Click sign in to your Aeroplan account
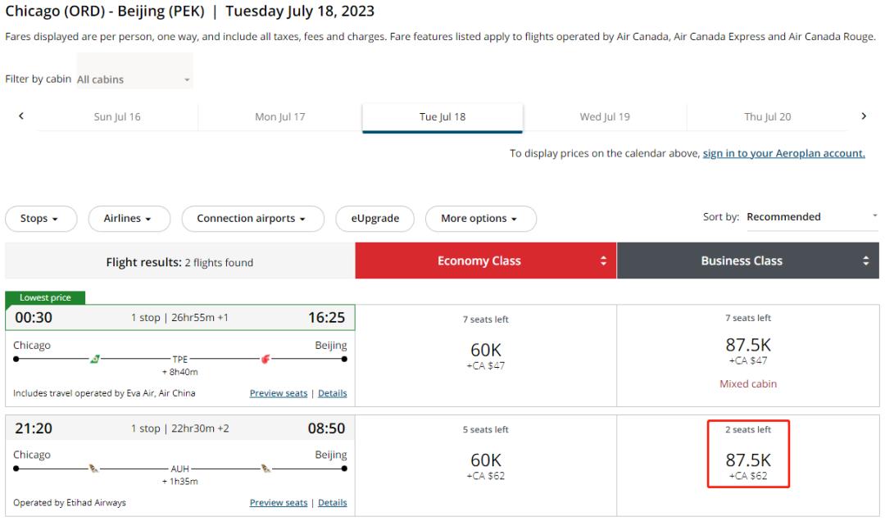Screen dimensions: 885x521 (783, 153)
